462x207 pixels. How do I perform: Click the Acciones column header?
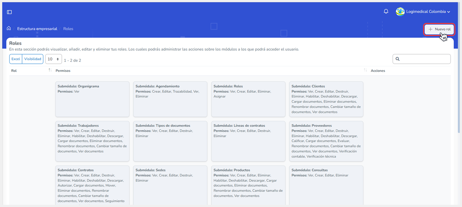[378, 71]
